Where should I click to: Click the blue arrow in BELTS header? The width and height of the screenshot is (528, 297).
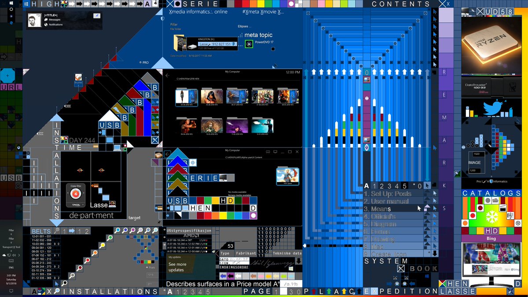click(x=72, y=231)
